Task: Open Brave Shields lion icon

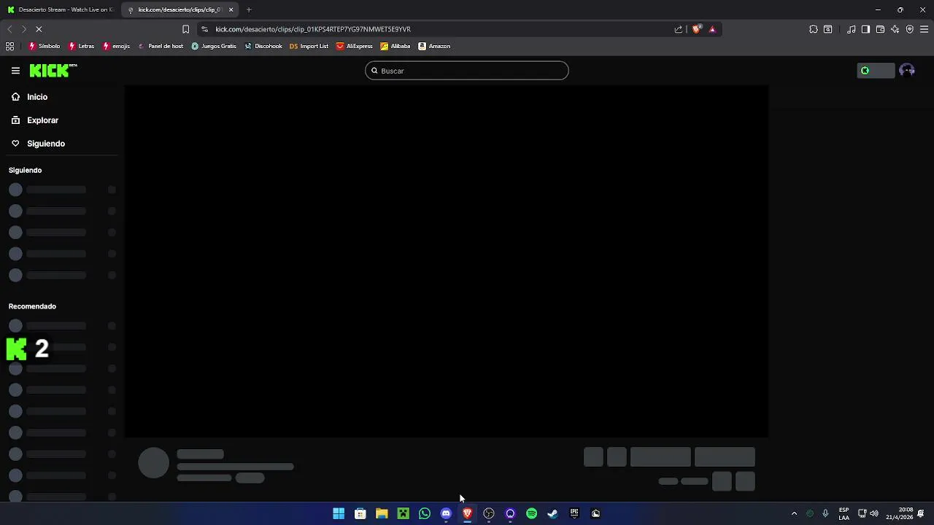Action: coord(696,29)
